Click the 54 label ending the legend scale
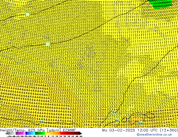The image size is (178, 137). point(81,136)
